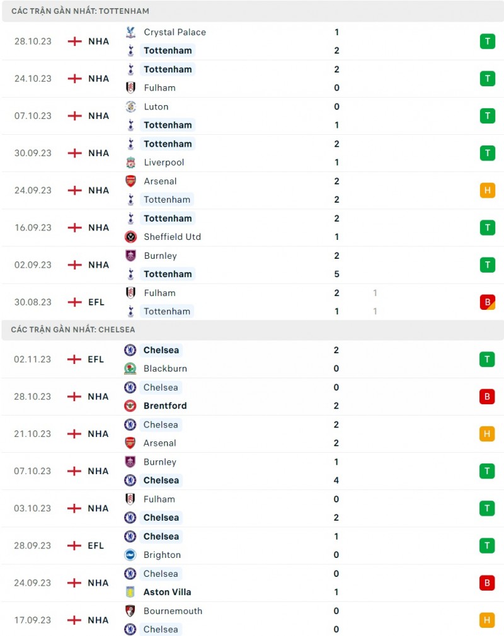Open the Aston Villa team name link

click(167, 592)
